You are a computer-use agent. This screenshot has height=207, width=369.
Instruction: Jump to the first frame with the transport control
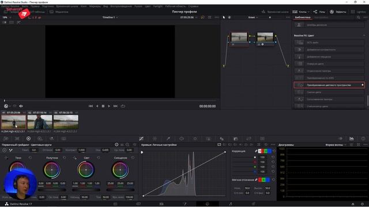click(x=91, y=106)
